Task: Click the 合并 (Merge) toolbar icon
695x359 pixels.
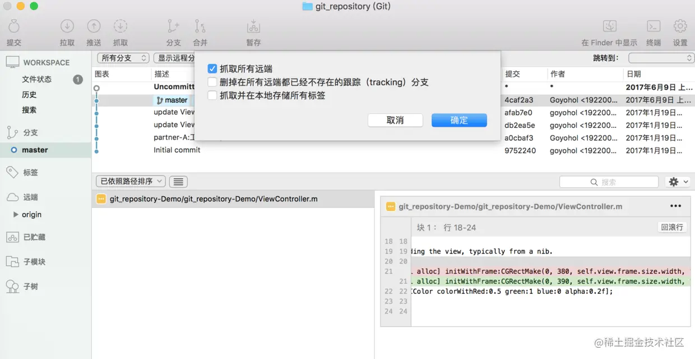Action: [x=200, y=26]
